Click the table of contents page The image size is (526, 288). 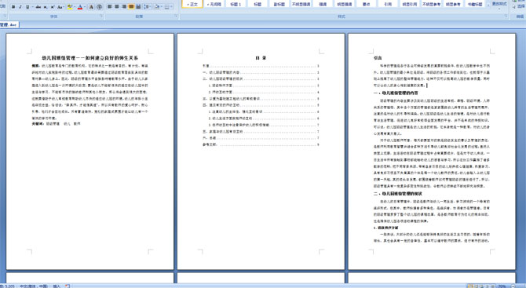point(261,151)
